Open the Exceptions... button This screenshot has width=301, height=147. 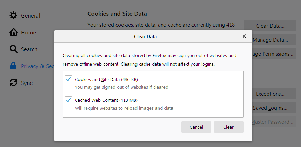[x=270, y=94]
